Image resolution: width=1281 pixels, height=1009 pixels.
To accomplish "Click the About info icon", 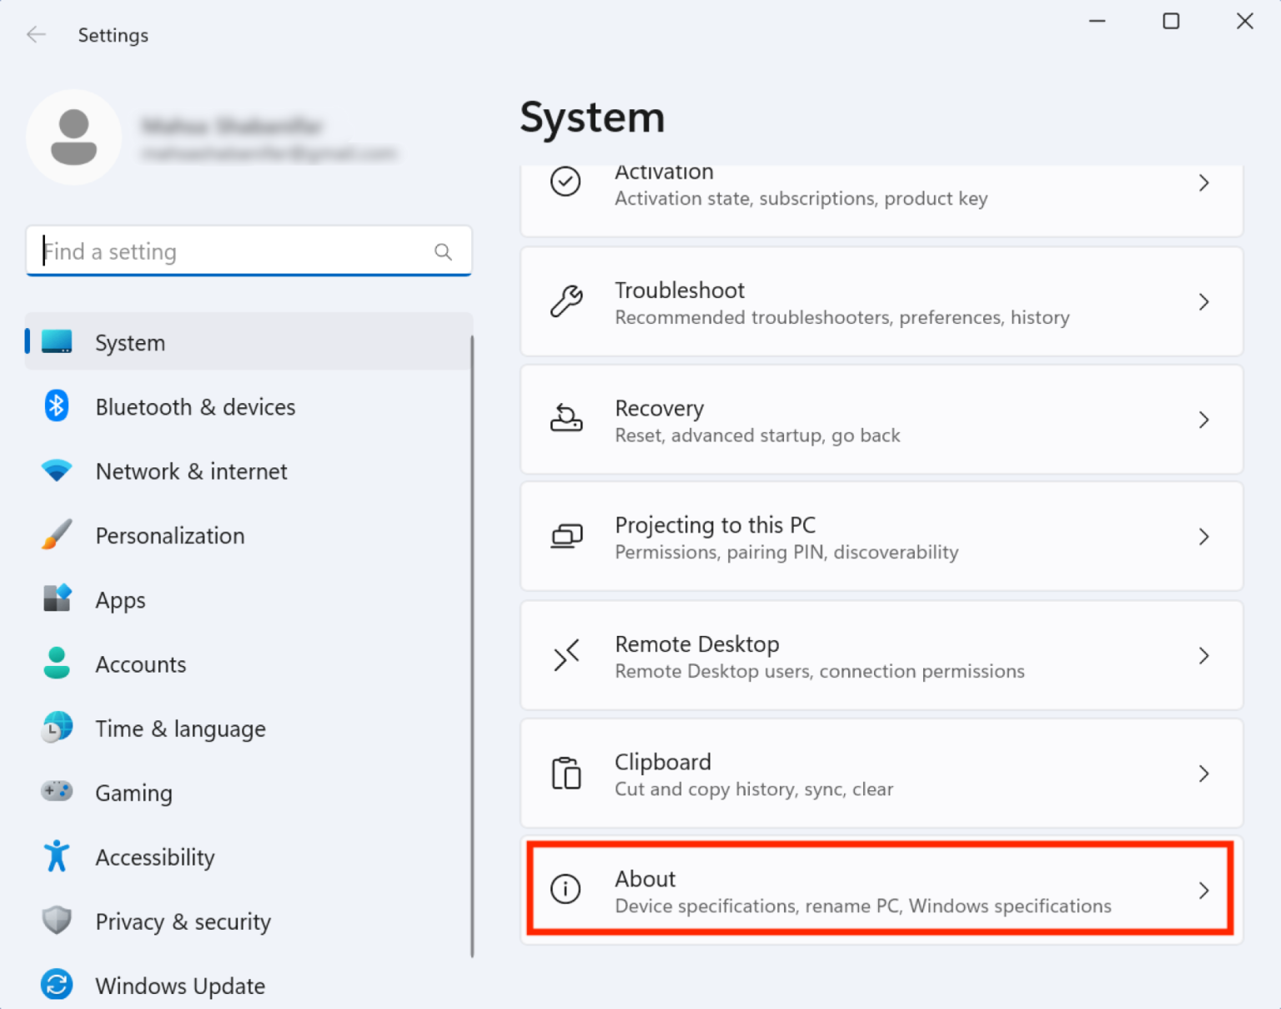I will [x=566, y=890].
